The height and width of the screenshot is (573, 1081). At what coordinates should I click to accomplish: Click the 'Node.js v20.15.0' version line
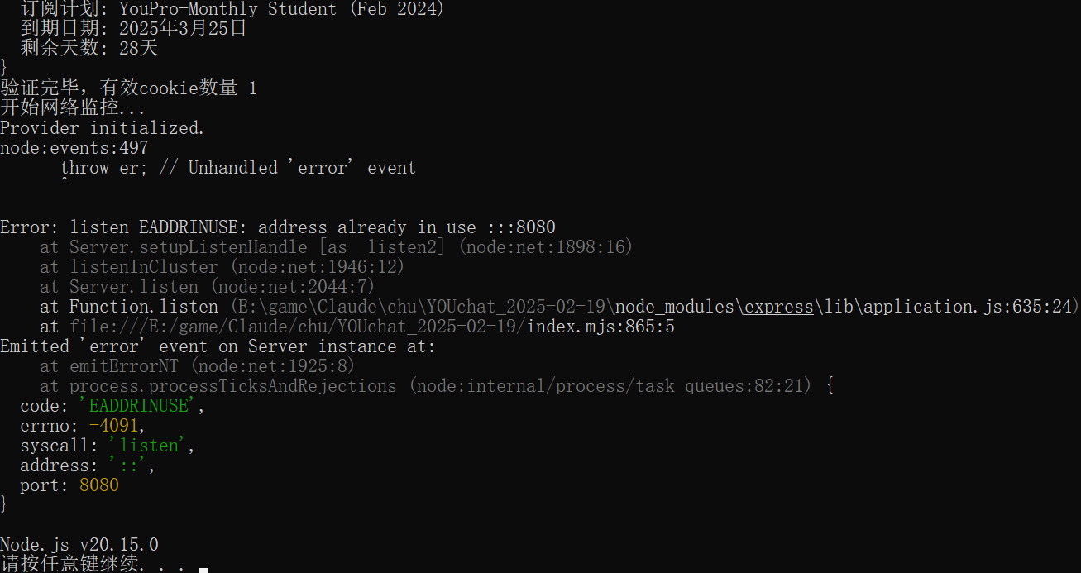pyautogui.click(x=79, y=545)
